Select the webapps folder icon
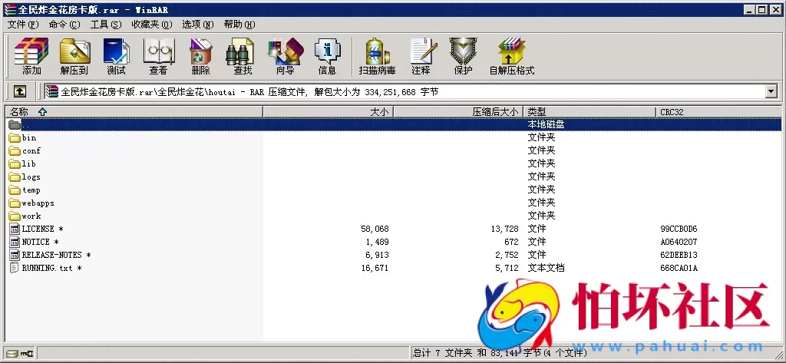 [15, 203]
